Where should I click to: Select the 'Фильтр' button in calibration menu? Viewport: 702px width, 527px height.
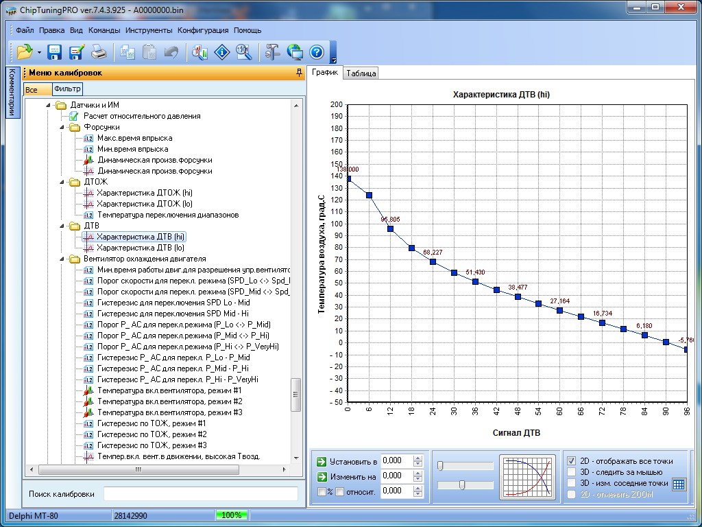coord(67,89)
